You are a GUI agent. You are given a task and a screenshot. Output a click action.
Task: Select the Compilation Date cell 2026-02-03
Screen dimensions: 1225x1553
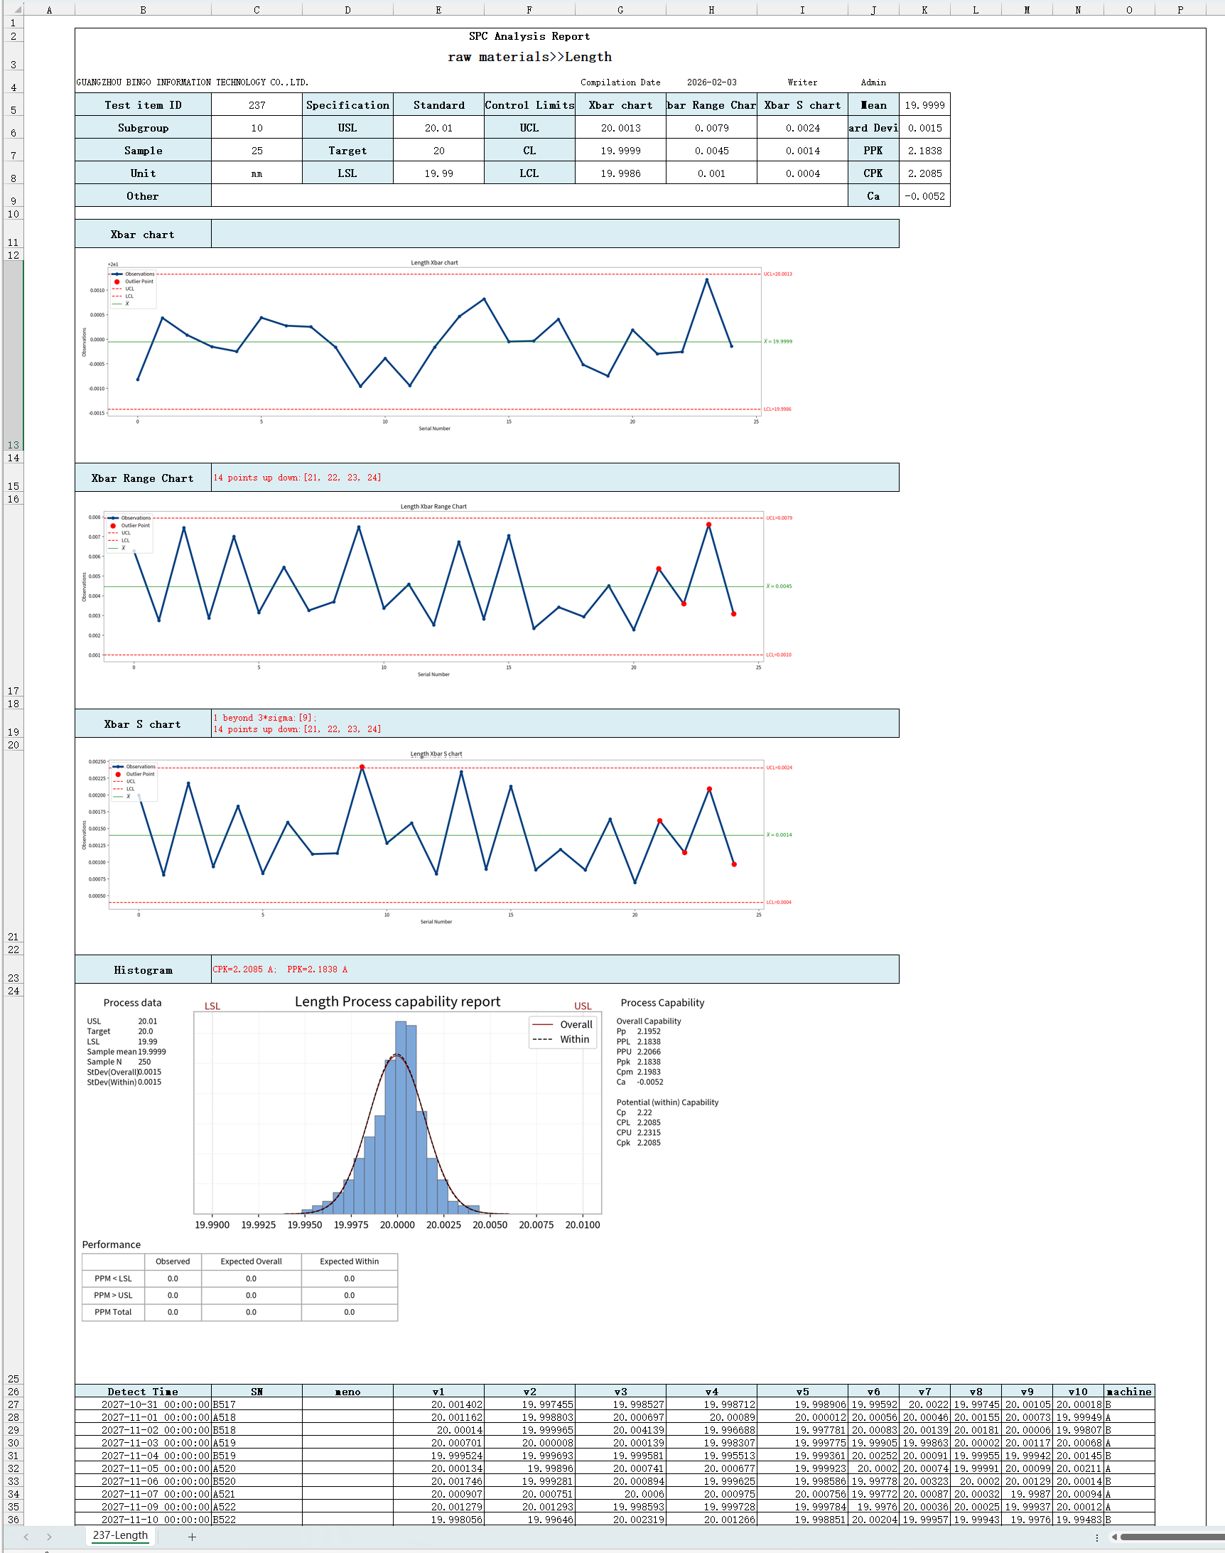coord(711,82)
